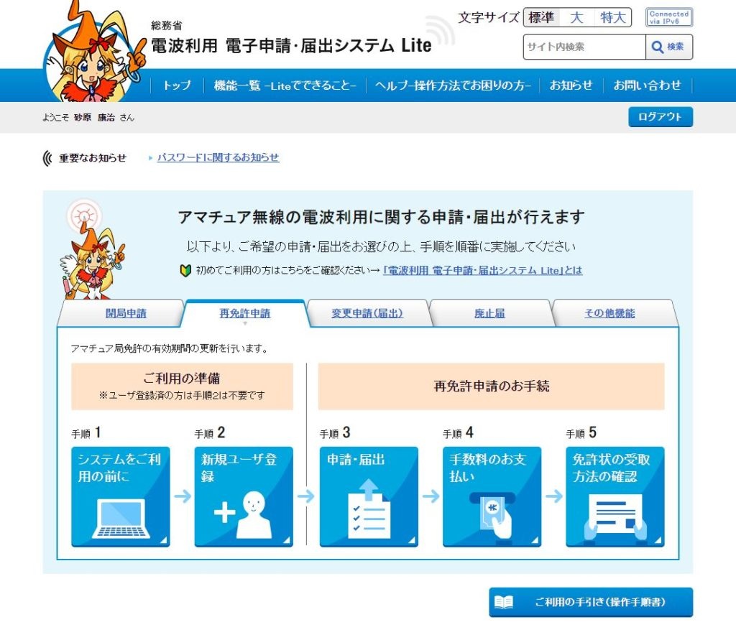Open the パスワードに関するお知らせ link
736x635 pixels.
tap(218, 157)
